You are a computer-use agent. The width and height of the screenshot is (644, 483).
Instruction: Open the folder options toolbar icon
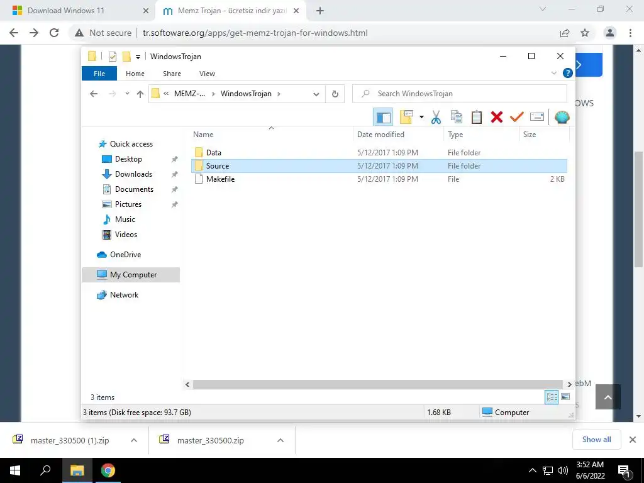pos(406,118)
